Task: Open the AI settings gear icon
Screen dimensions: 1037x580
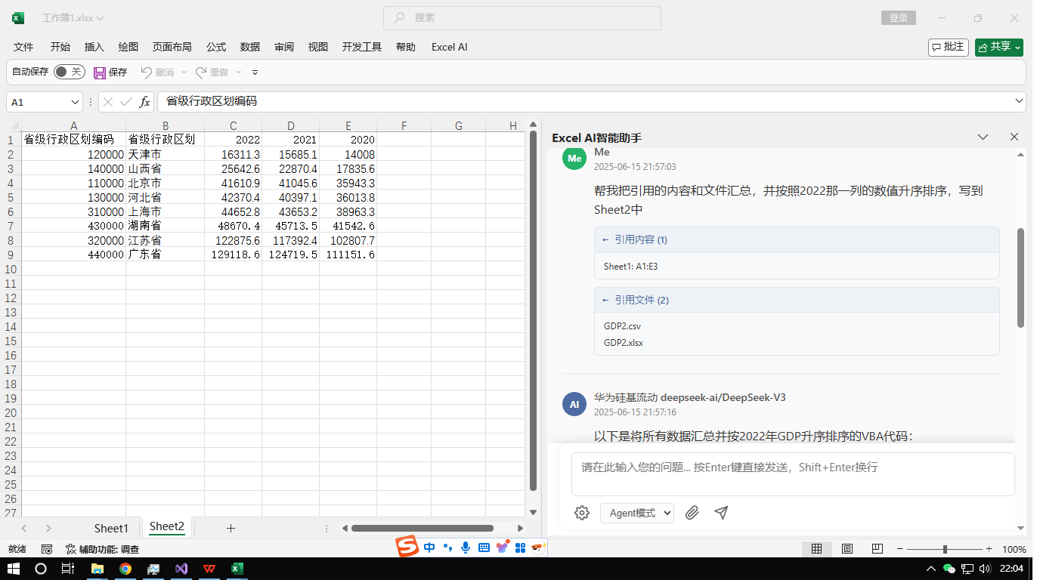Action: 582,513
